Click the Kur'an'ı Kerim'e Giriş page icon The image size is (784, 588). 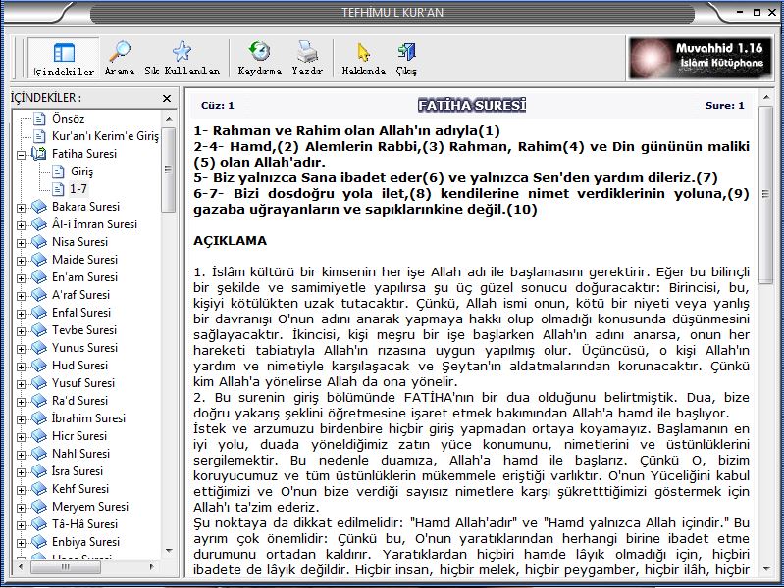(x=39, y=136)
